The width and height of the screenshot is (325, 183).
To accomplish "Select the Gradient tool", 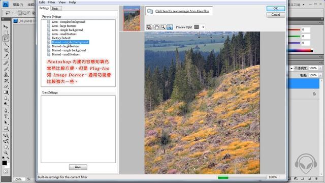I will coord(6,93).
